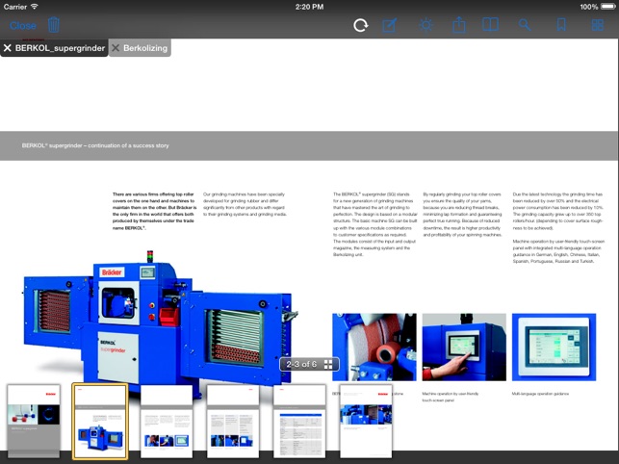
Task: Open the fourth page thumbnail
Action: point(233,421)
